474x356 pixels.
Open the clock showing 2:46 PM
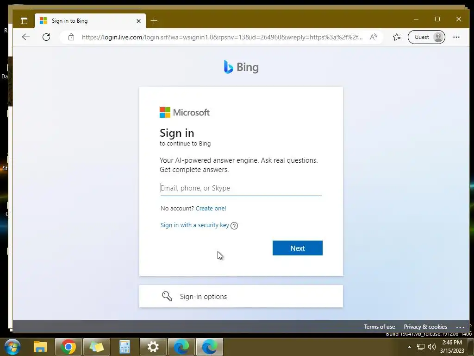coord(452,347)
